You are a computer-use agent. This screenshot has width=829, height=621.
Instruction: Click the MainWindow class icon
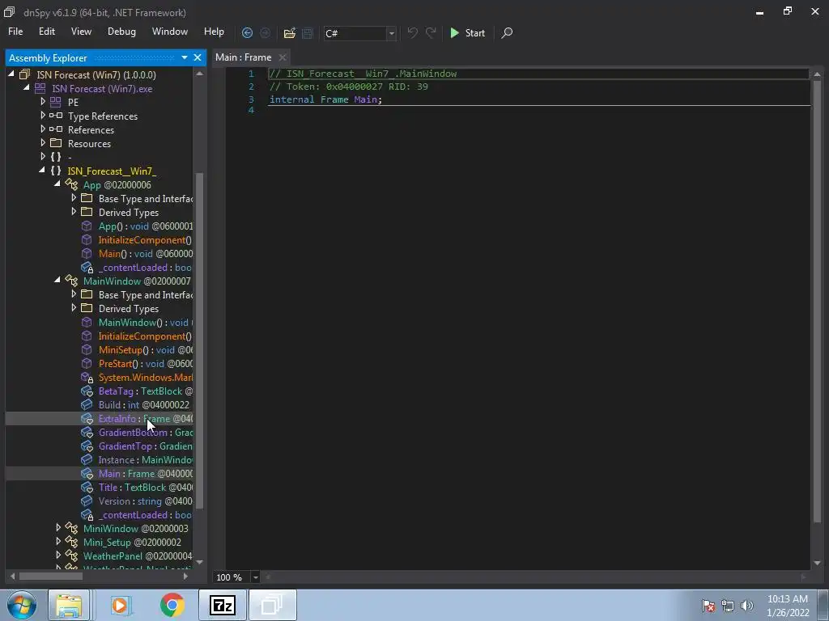(71, 281)
